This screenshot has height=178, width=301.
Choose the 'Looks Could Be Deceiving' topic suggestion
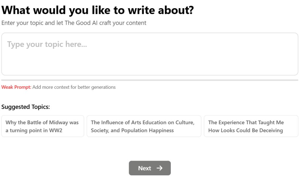[x=251, y=126]
